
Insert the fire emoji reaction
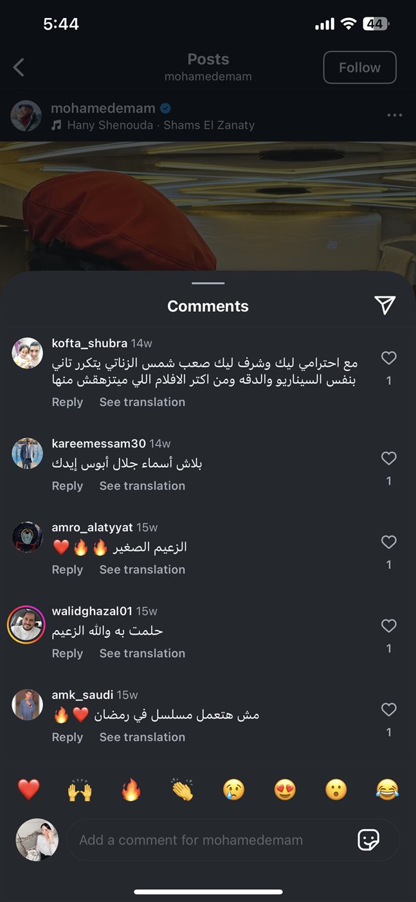[131, 789]
